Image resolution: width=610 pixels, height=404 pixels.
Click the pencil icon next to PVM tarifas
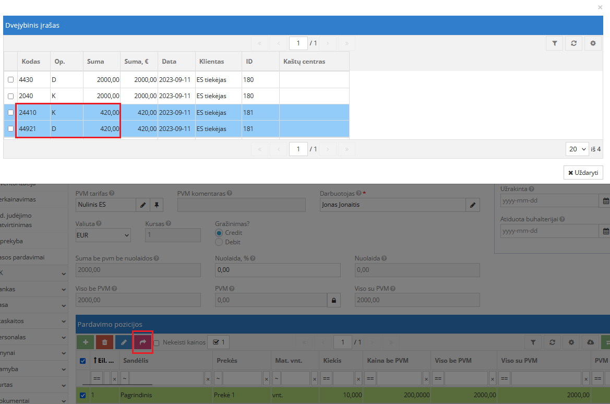pos(142,205)
